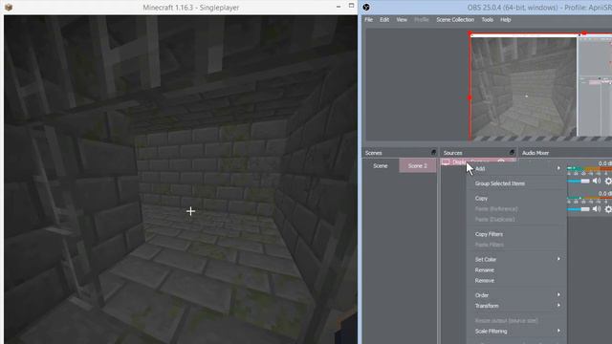This screenshot has height=344, width=612.
Task: Toggle visibility eye of Display Capture source
Action: [x=501, y=161]
